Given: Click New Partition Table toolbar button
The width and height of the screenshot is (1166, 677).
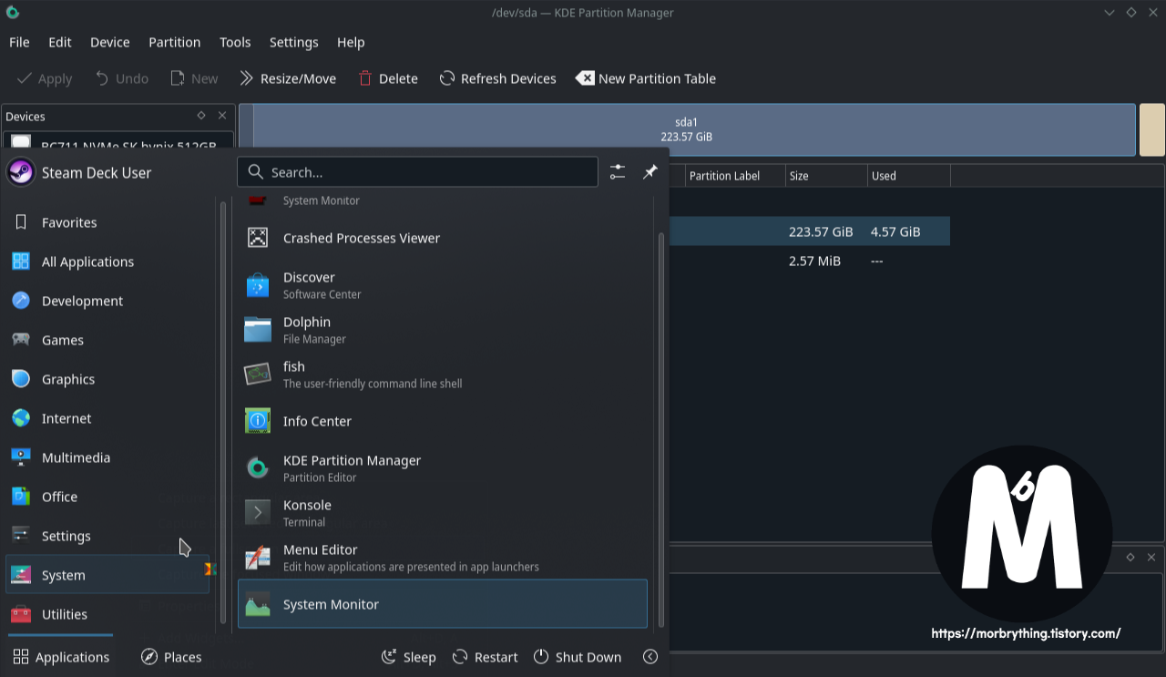Looking at the screenshot, I should click(x=646, y=78).
